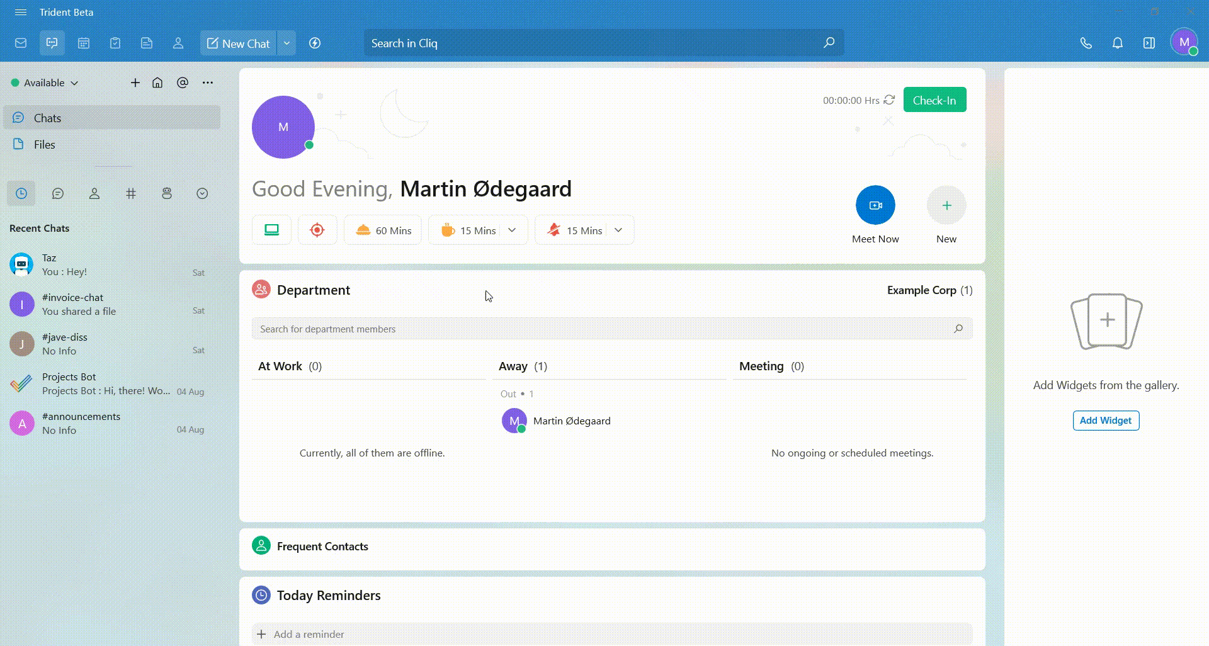This screenshot has height=646, width=1209.
Task: Start a Meet Now video meeting
Action: point(875,205)
